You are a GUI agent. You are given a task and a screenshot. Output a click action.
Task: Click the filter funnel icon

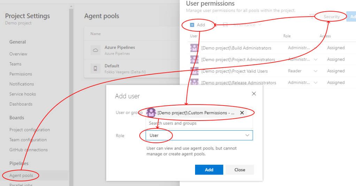coord(312,16)
